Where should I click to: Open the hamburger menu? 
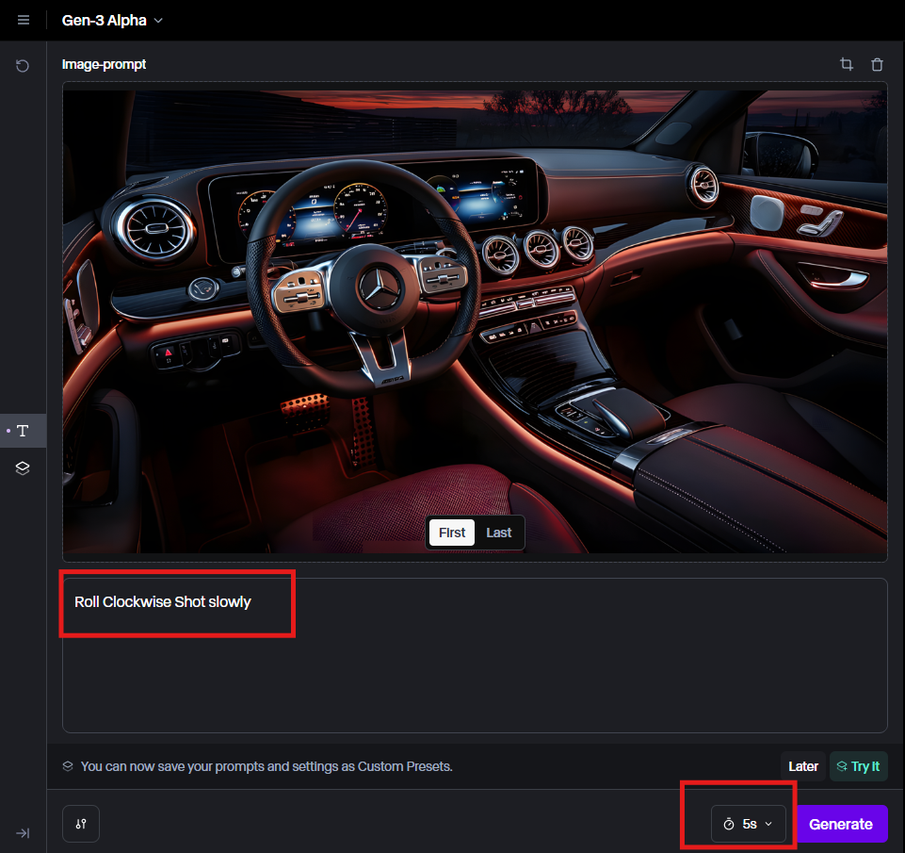pos(24,20)
